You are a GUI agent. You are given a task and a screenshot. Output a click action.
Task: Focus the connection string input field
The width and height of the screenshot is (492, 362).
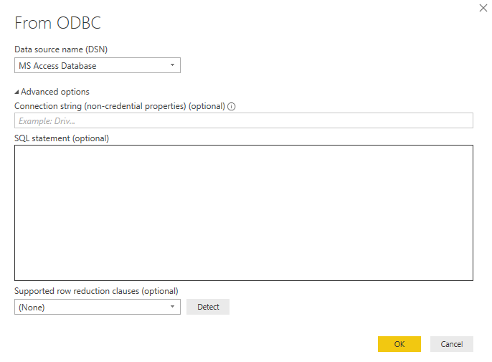point(244,120)
